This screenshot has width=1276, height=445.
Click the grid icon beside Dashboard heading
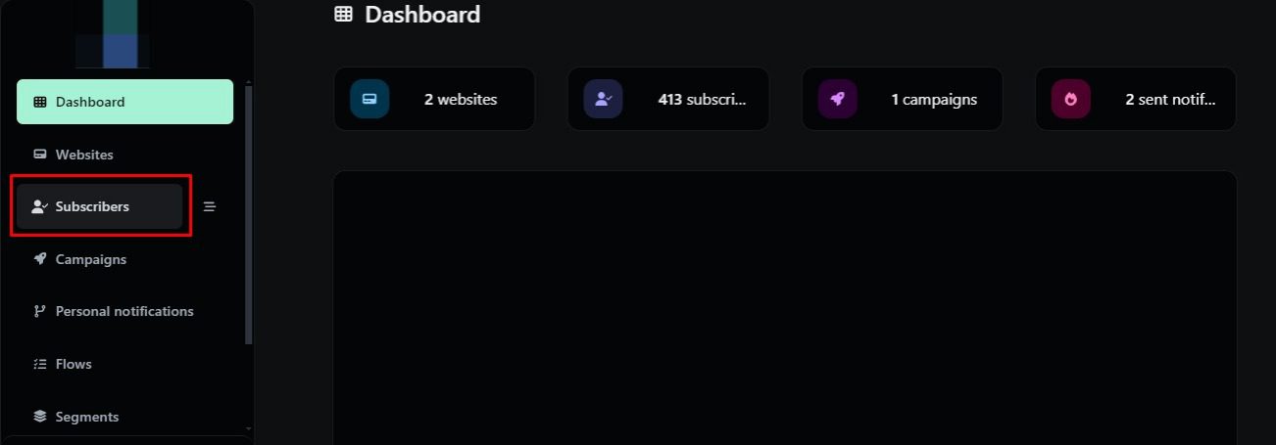pos(343,15)
